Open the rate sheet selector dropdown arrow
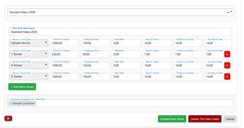This screenshot has height=128, width=244. point(231,12)
